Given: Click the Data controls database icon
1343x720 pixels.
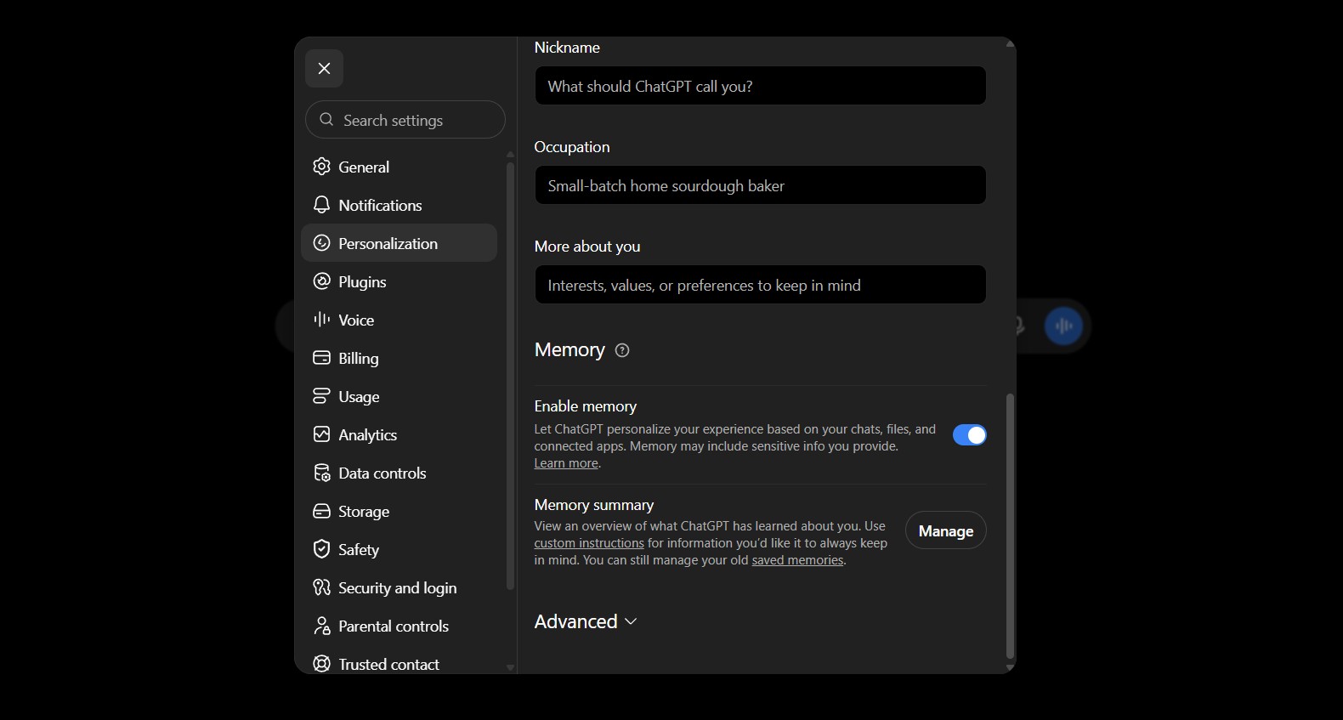Looking at the screenshot, I should point(321,473).
